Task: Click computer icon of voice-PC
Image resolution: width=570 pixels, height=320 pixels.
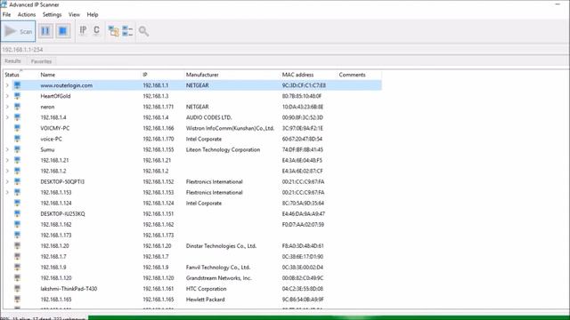Action: tap(17, 139)
